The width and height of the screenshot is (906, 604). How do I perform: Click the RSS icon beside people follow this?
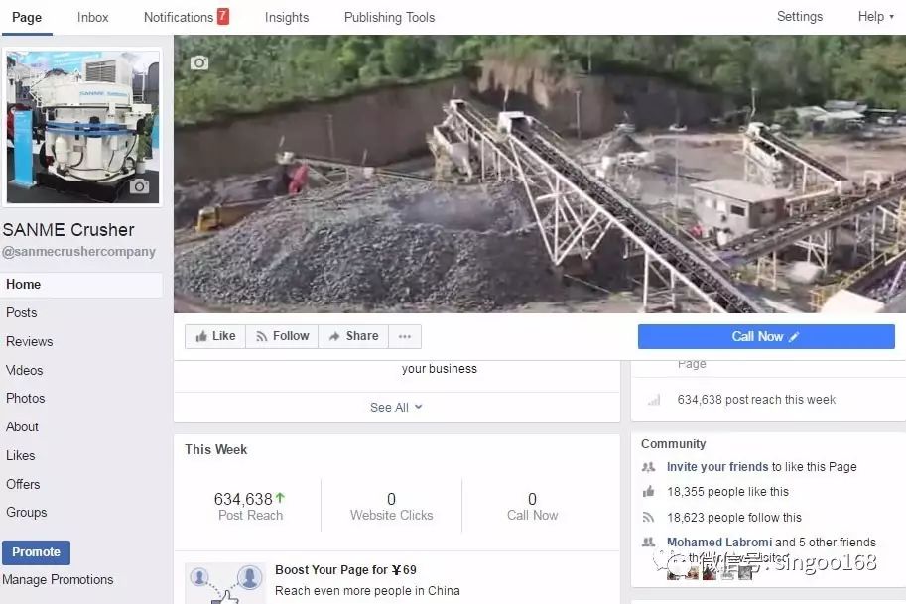pos(649,518)
